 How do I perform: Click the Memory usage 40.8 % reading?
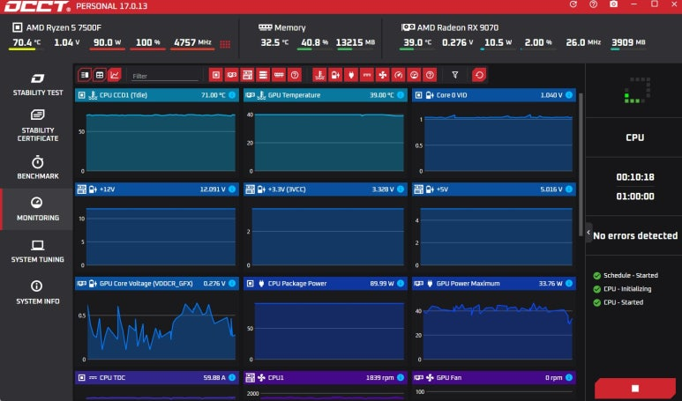[x=314, y=42]
